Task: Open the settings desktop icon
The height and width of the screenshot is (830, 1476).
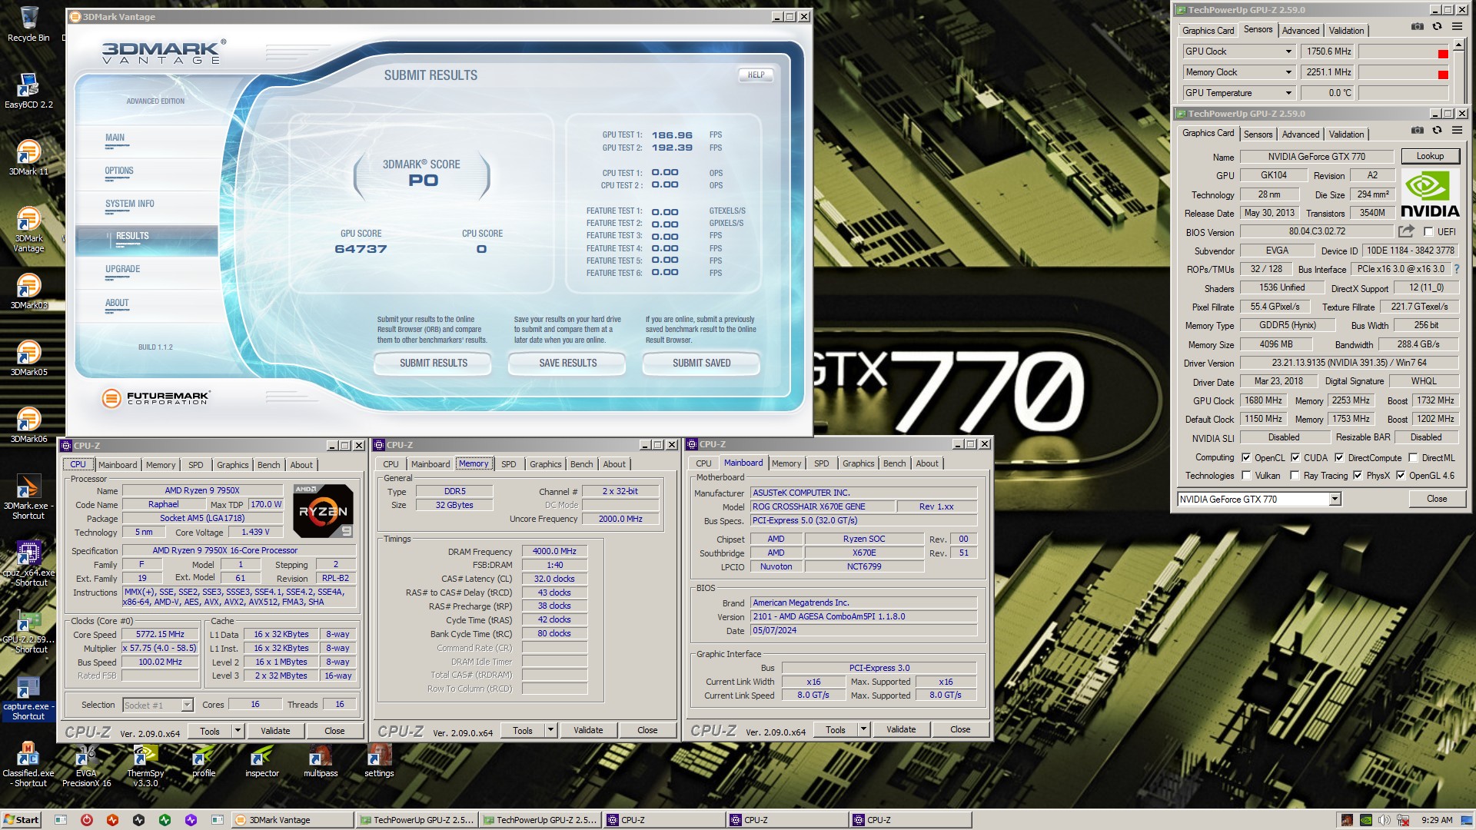Action: 379,760
